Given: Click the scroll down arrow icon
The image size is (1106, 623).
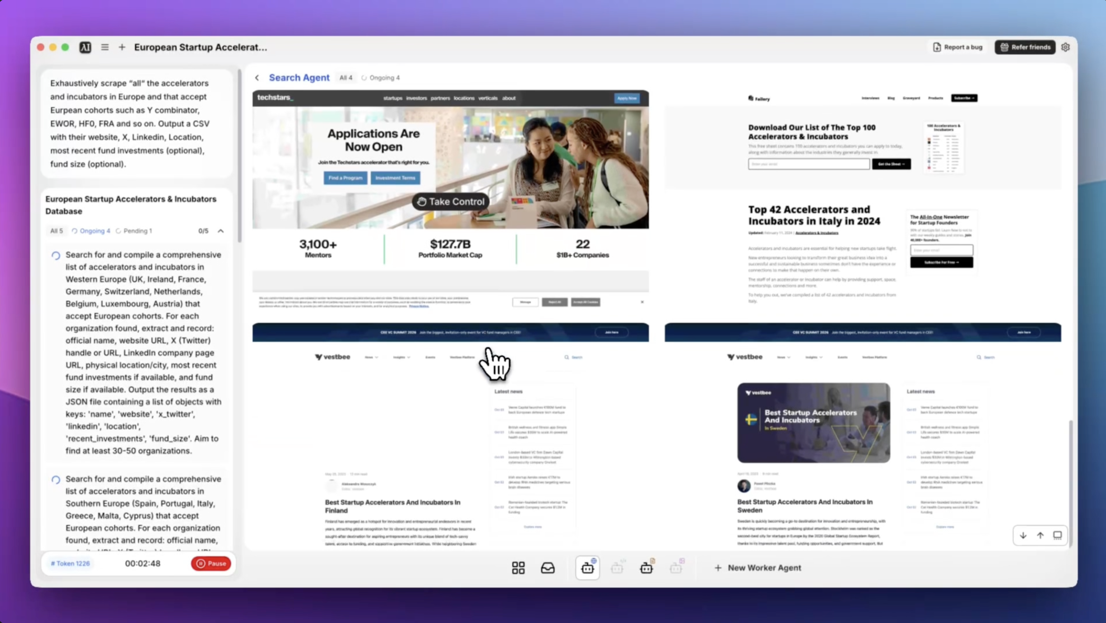Looking at the screenshot, I should tap(1023, 535).
